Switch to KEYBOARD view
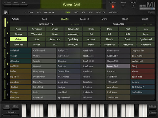This screenshot has height=118, width=158. (152, 115)
